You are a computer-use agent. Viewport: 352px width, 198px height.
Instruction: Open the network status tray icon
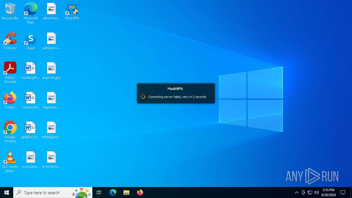click(310, 193)
